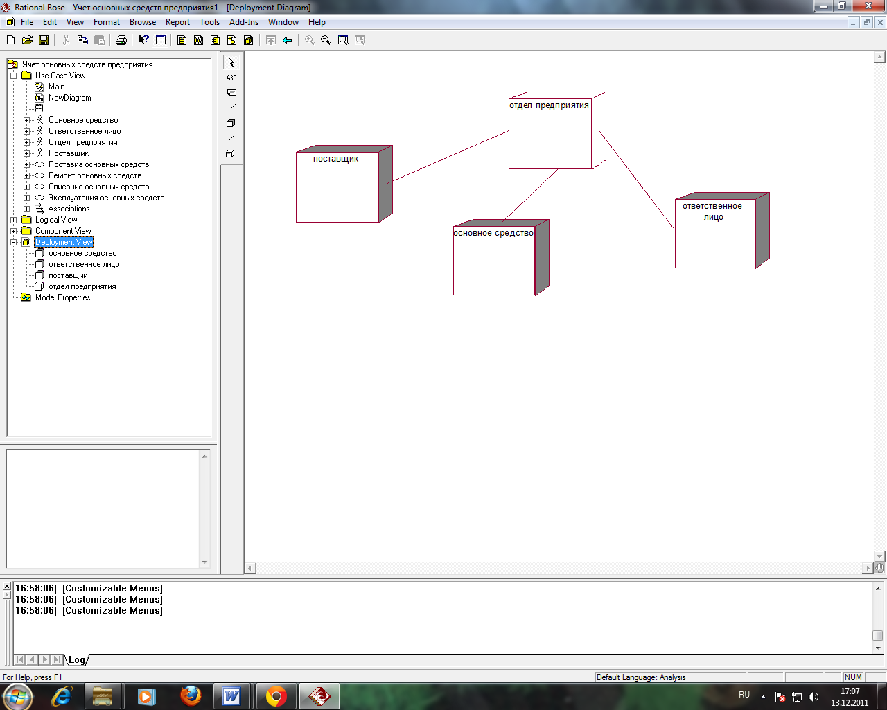Collapse the Deployment View folder
The width and height of the screenshot is (887, 710).
tap(14, 242)
